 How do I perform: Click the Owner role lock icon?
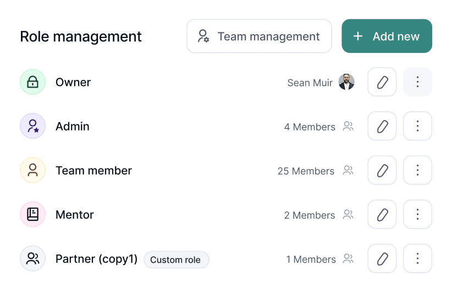(x=32, y=82)
